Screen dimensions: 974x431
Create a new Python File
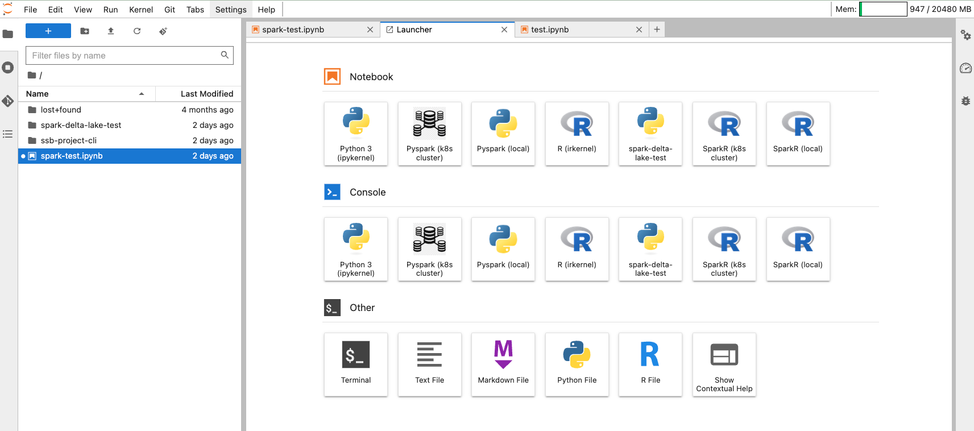pyautogui.click(x=577, y=365)
